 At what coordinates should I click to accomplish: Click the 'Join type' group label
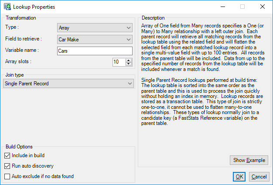tap(15, 75)
